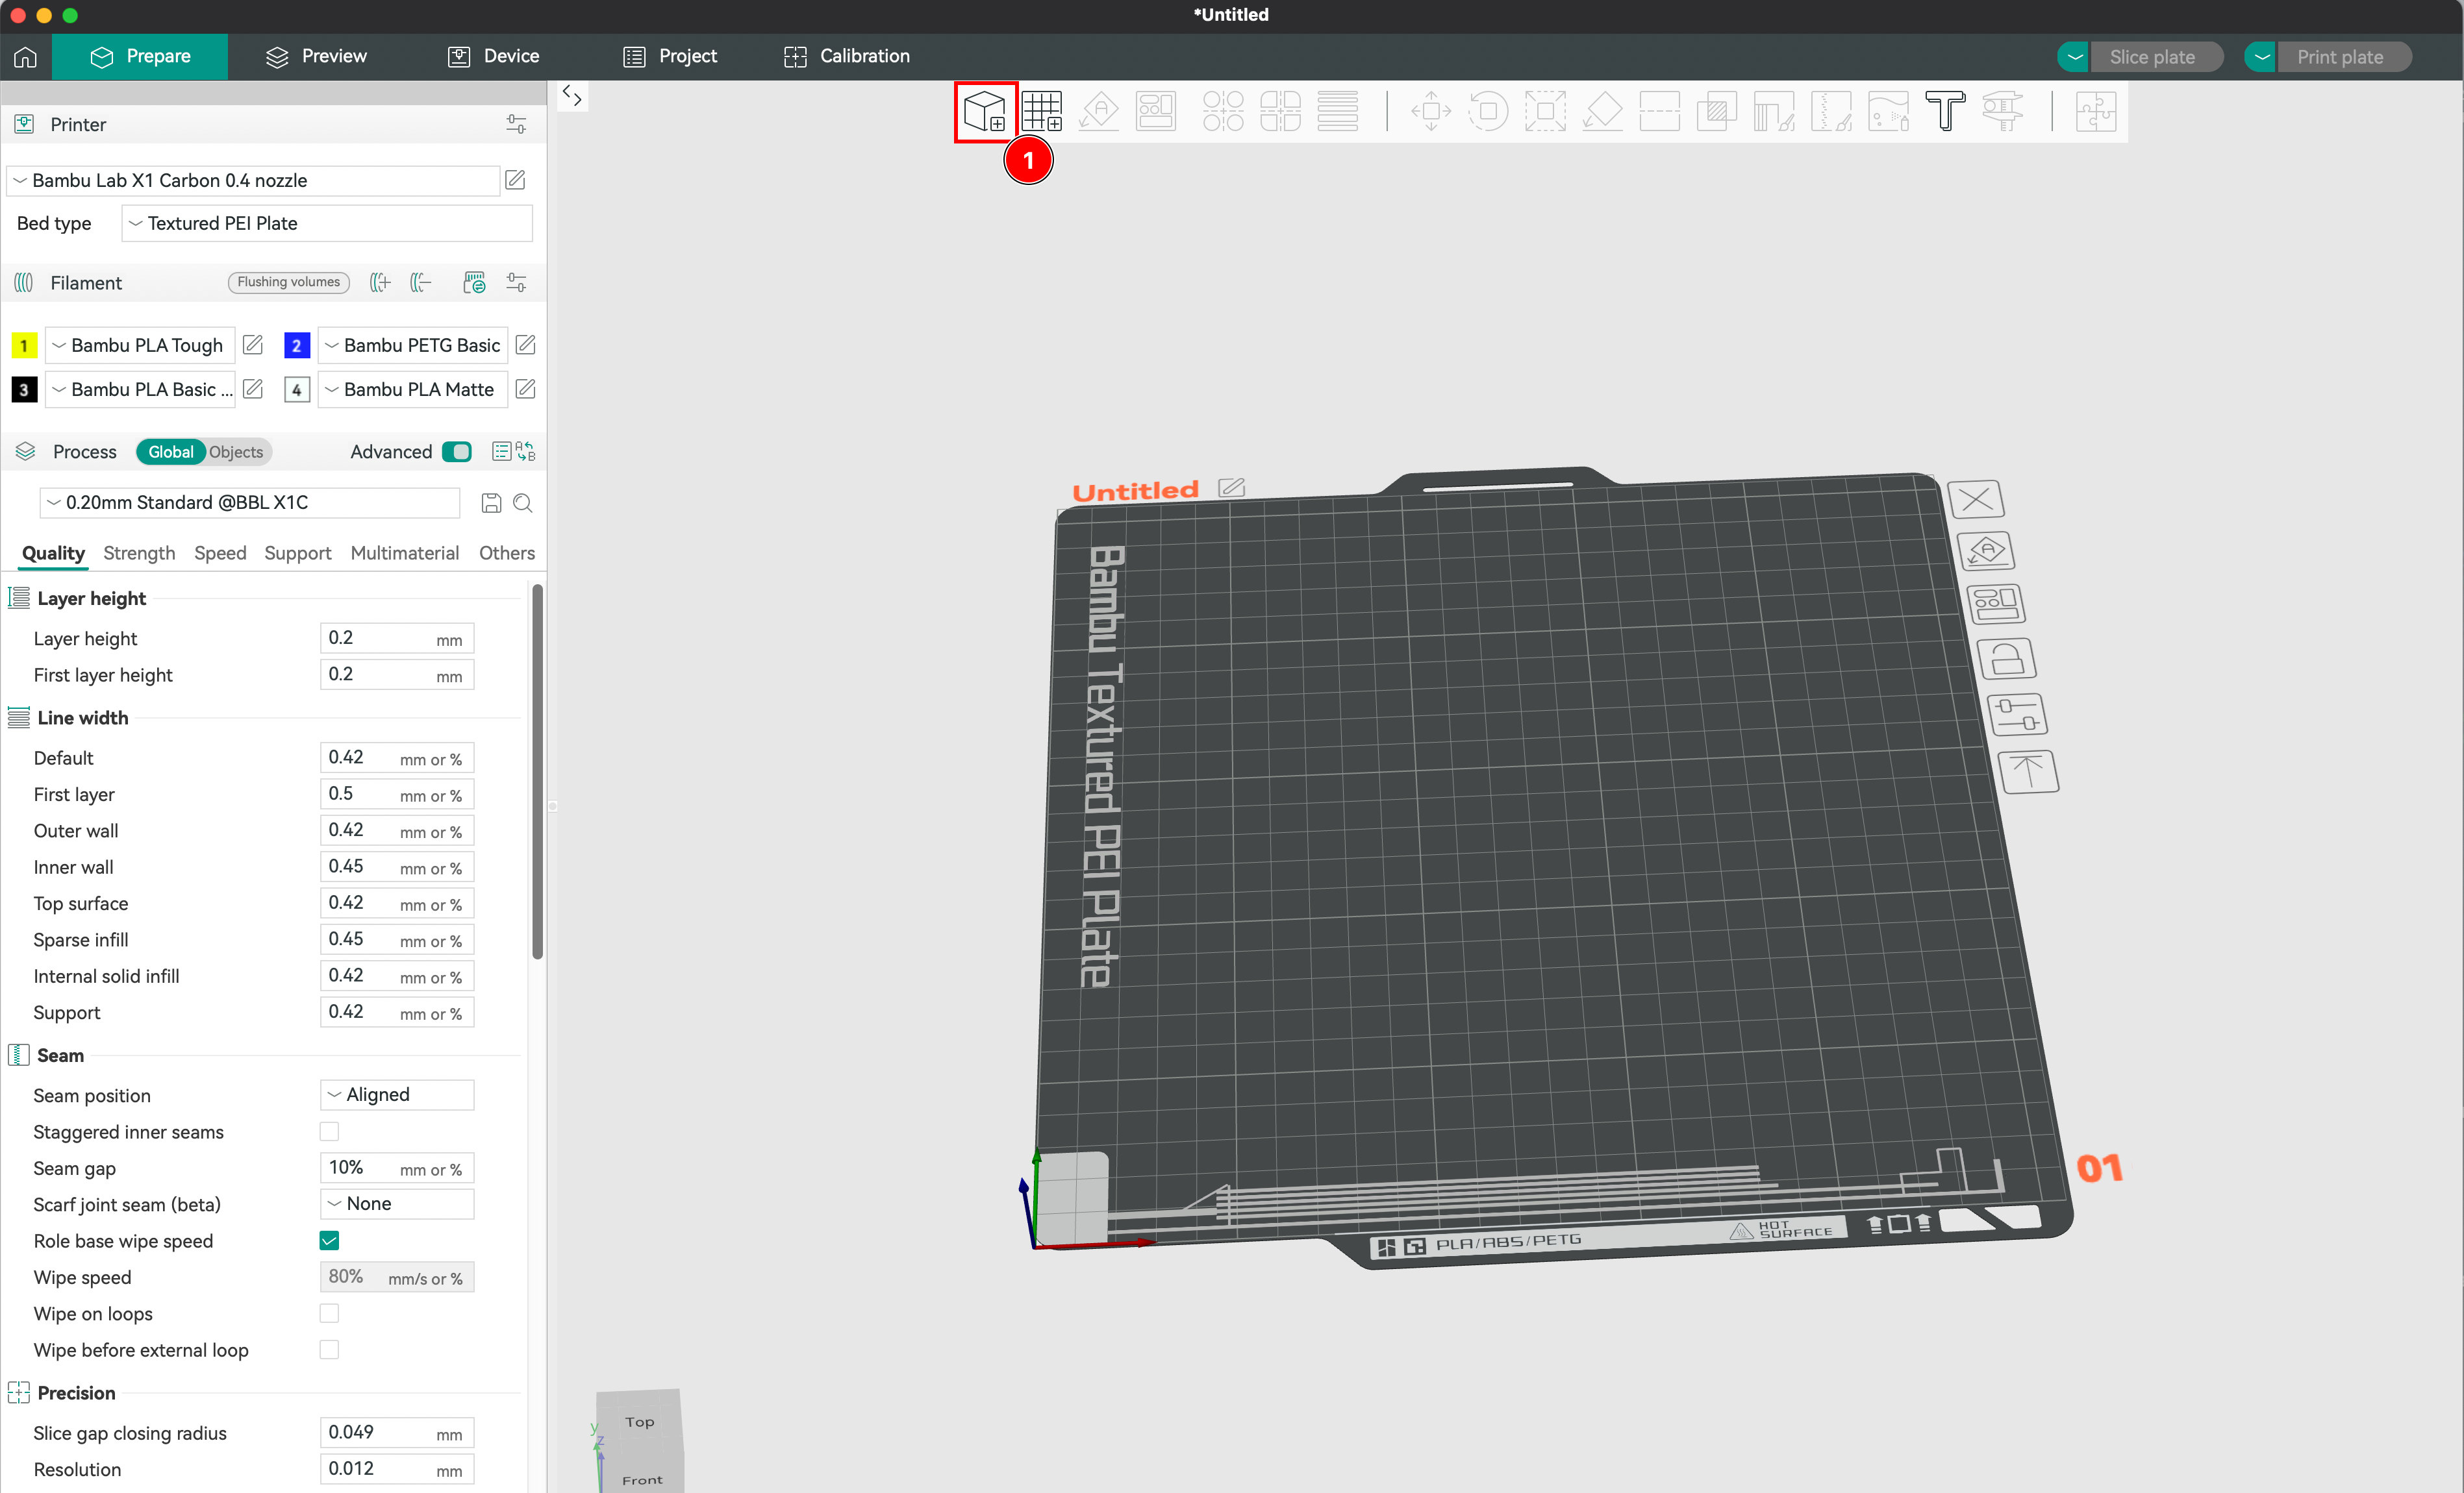Click the Add model cube icon
The image size is (2464, 1493).
984,111
